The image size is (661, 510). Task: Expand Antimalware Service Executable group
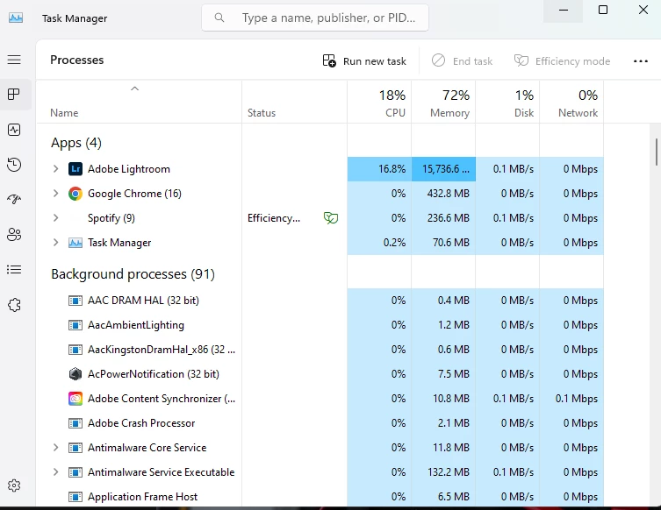point(55,471)
